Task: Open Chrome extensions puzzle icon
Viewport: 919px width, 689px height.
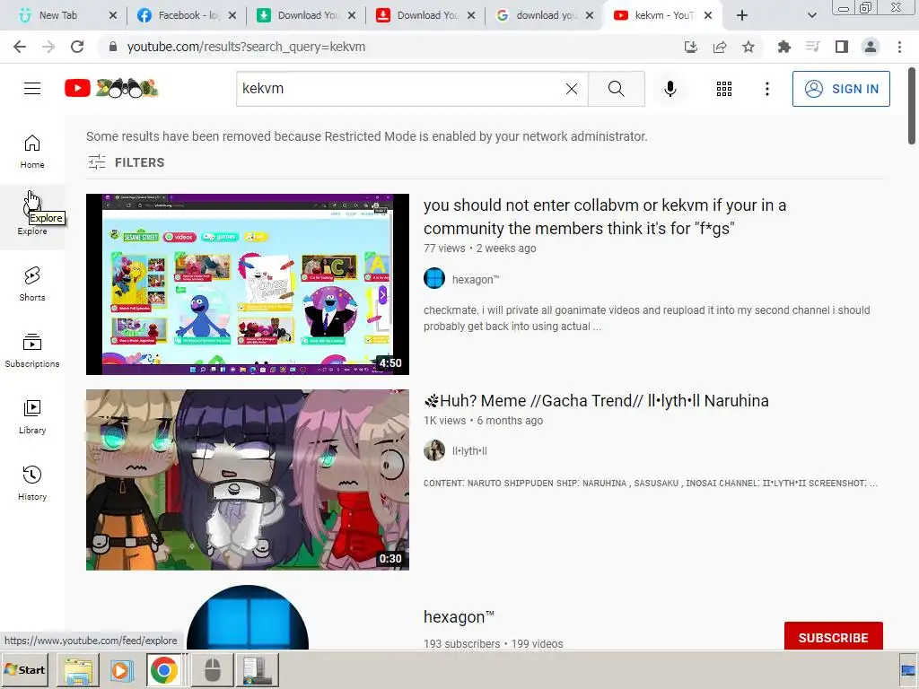Action: pos(784,47)
